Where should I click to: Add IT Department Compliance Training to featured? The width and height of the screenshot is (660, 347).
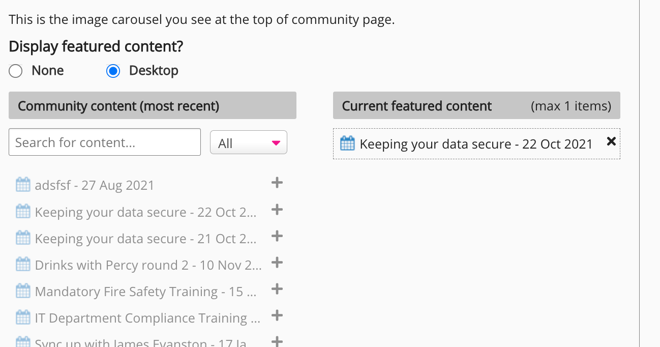(277, 316)
